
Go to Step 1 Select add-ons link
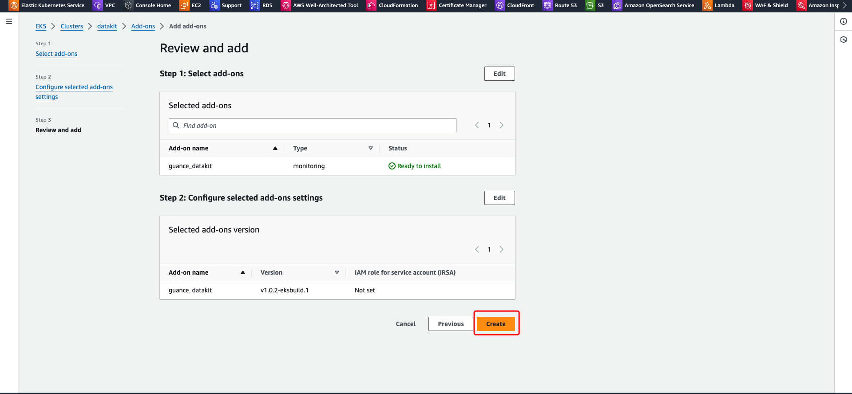[56, 54]
